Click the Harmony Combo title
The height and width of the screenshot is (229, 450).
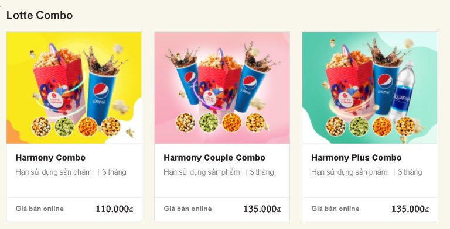pos(50,158)
